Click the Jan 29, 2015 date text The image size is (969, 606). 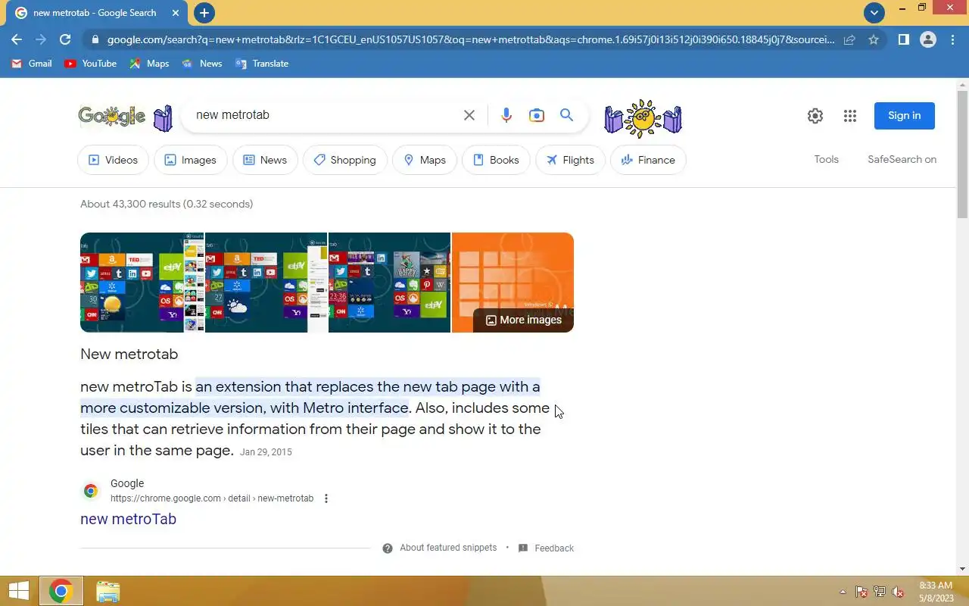[x=266, y=452]
